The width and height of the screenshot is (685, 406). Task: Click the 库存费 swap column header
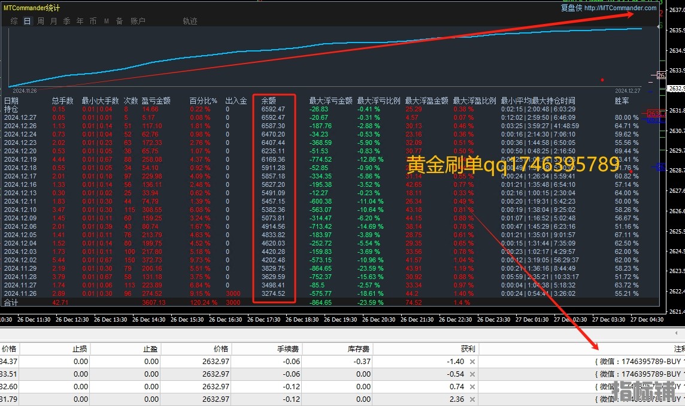click(x=359, y=349)
